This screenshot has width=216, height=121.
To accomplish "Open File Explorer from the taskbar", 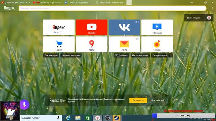I will 78,118.
